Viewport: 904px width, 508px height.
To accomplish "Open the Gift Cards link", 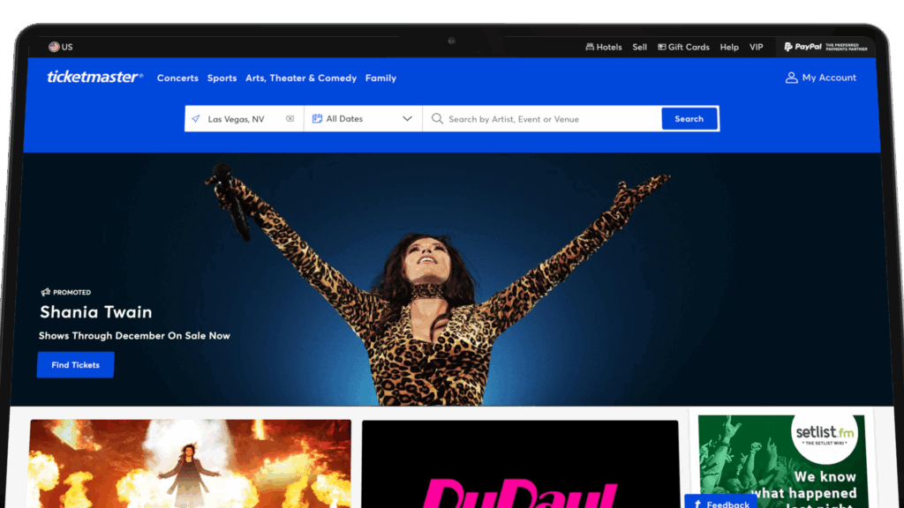I will [689, 48].
